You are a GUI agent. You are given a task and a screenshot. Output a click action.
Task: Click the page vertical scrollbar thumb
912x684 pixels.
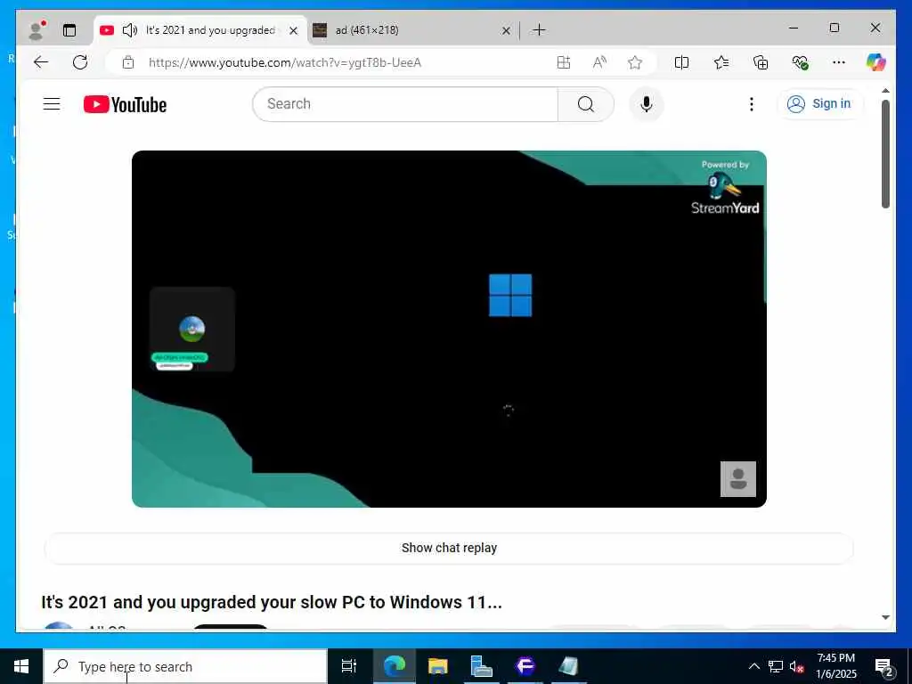(x=885, y=154)
